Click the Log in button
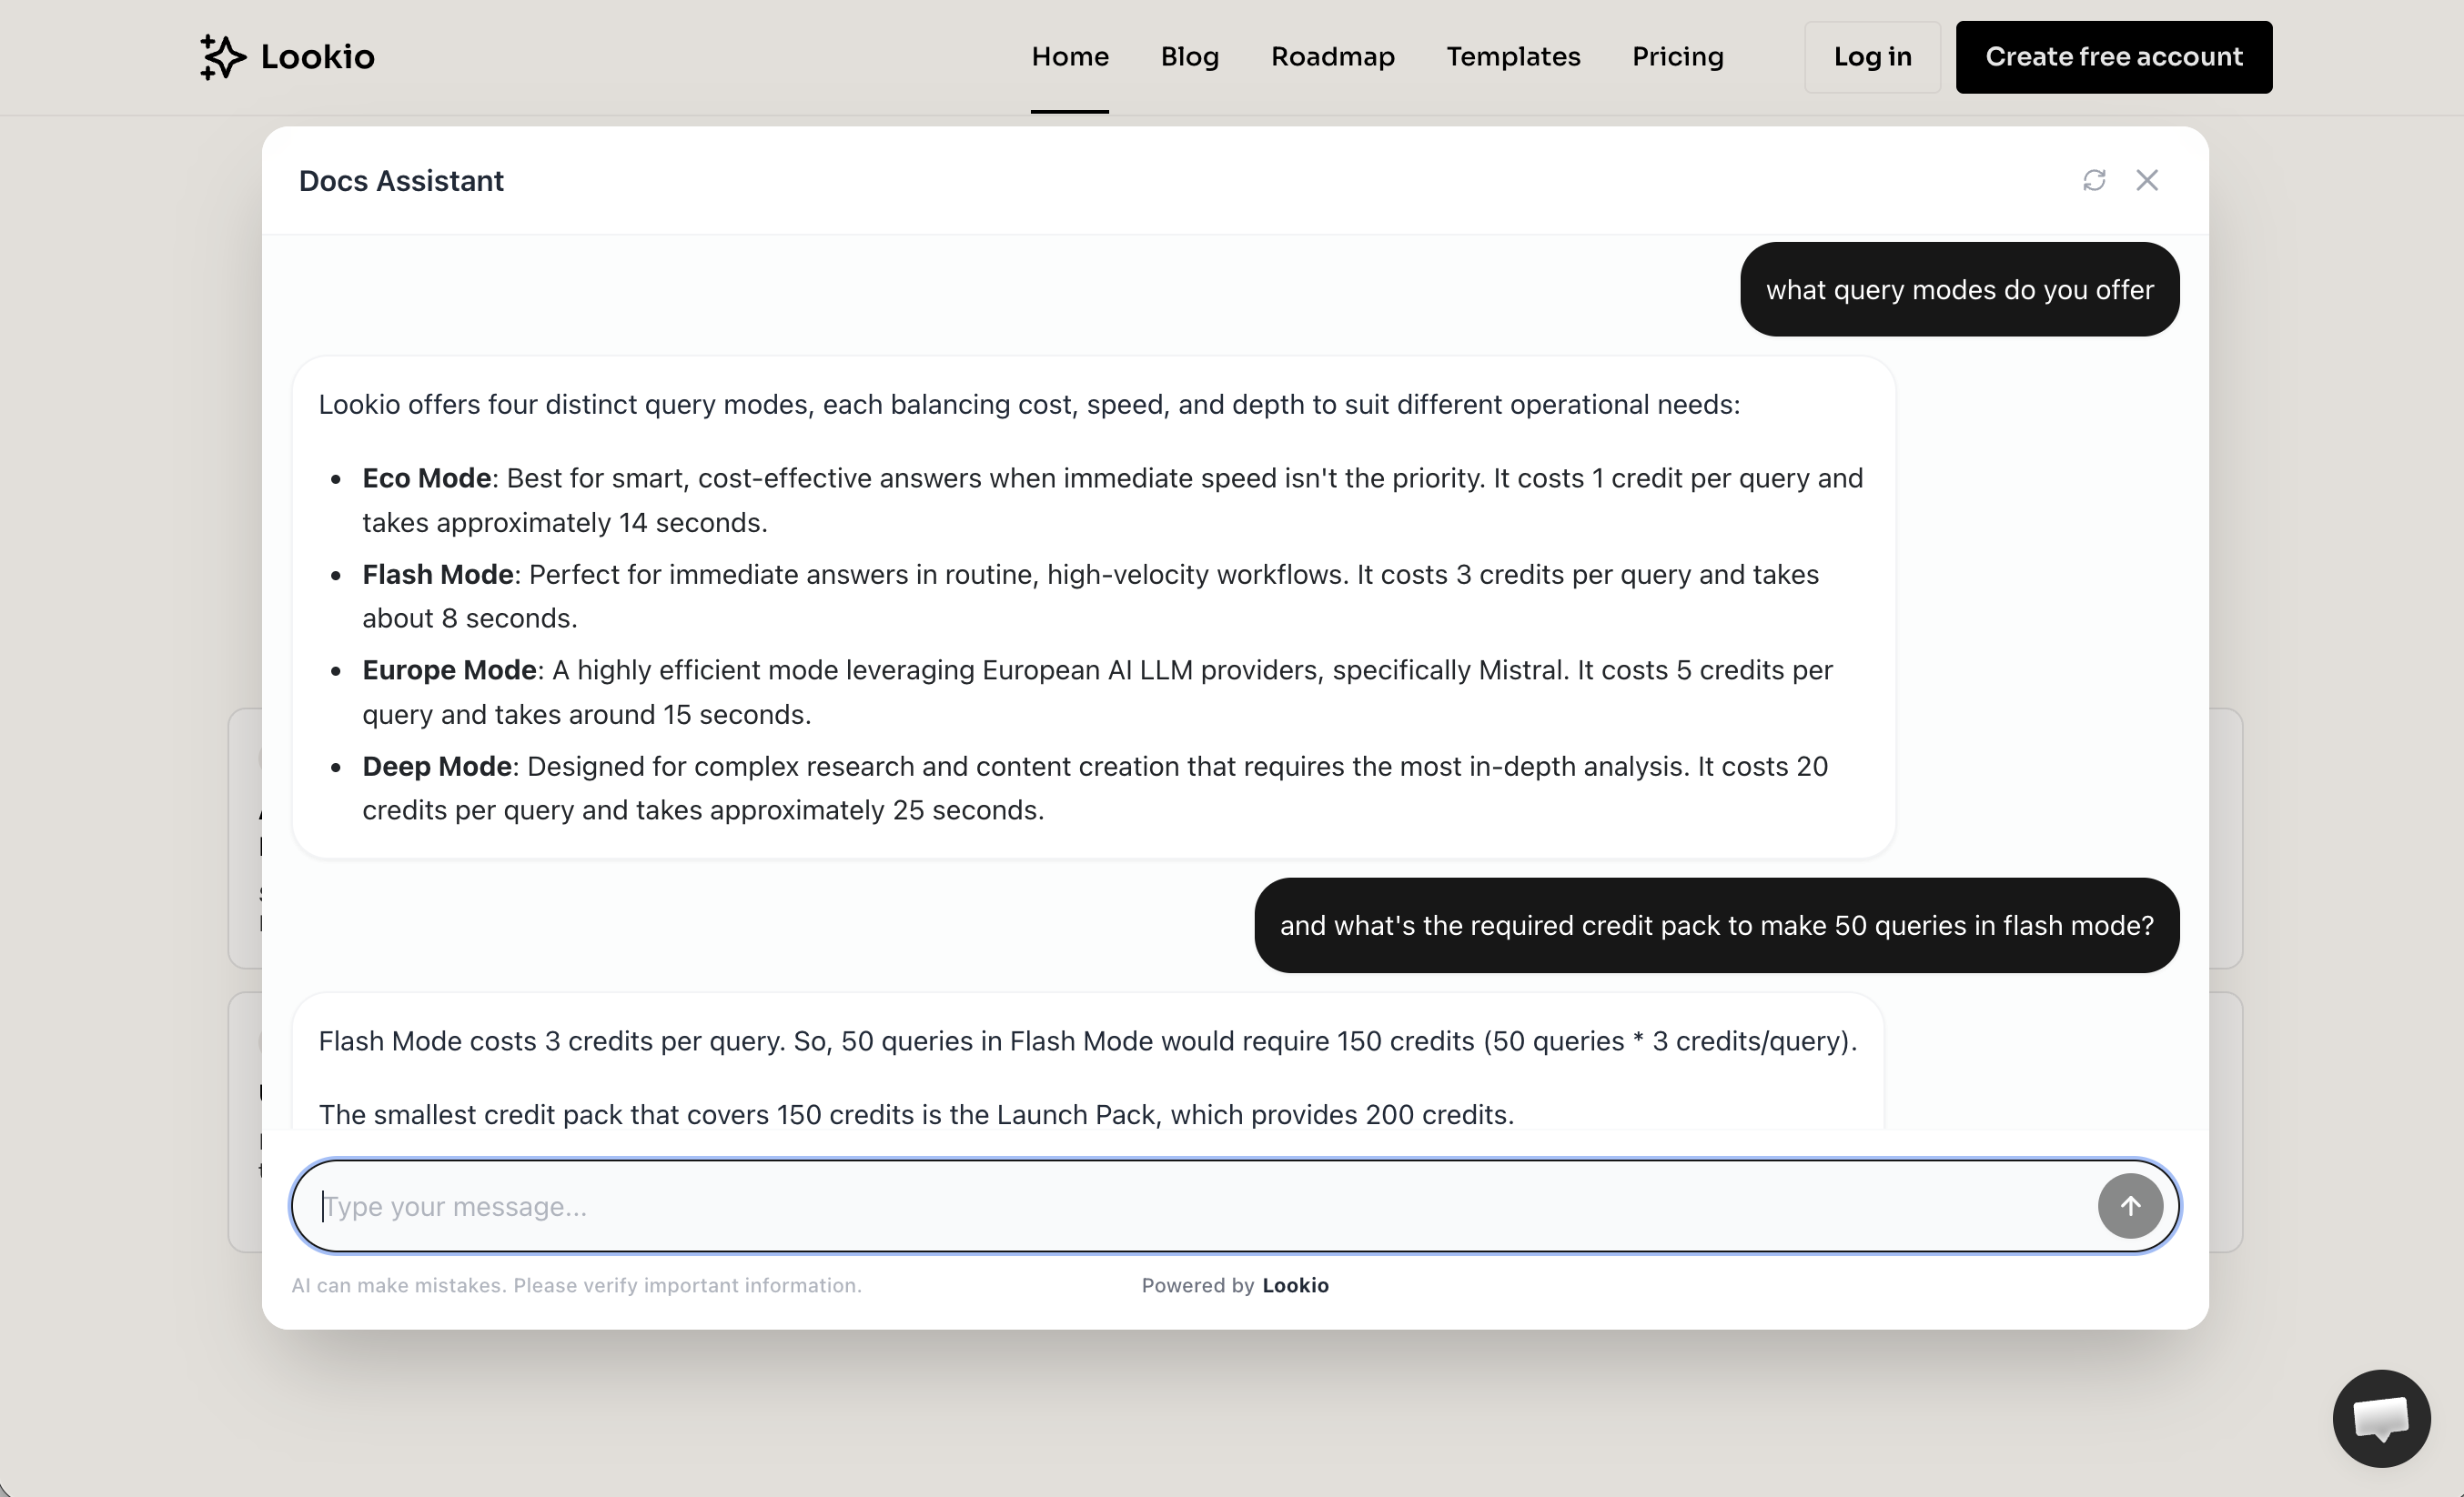Screen dimensions: 2464x1497 tap(1871, 57)
